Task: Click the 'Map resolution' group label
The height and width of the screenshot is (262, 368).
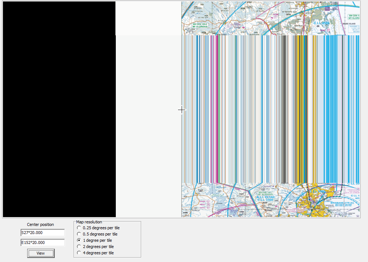Action: pos(89,222)
